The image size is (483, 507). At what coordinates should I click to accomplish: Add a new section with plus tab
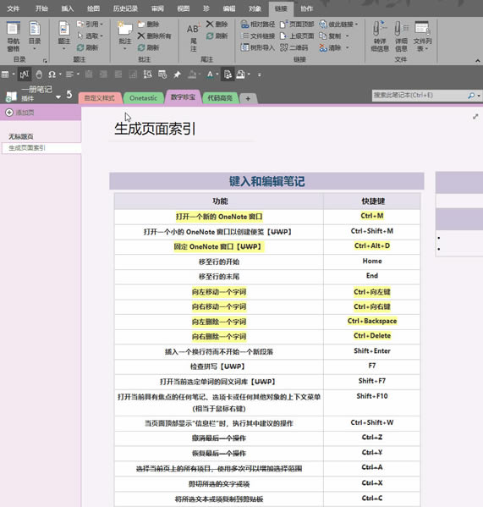[x=248, y=99]
